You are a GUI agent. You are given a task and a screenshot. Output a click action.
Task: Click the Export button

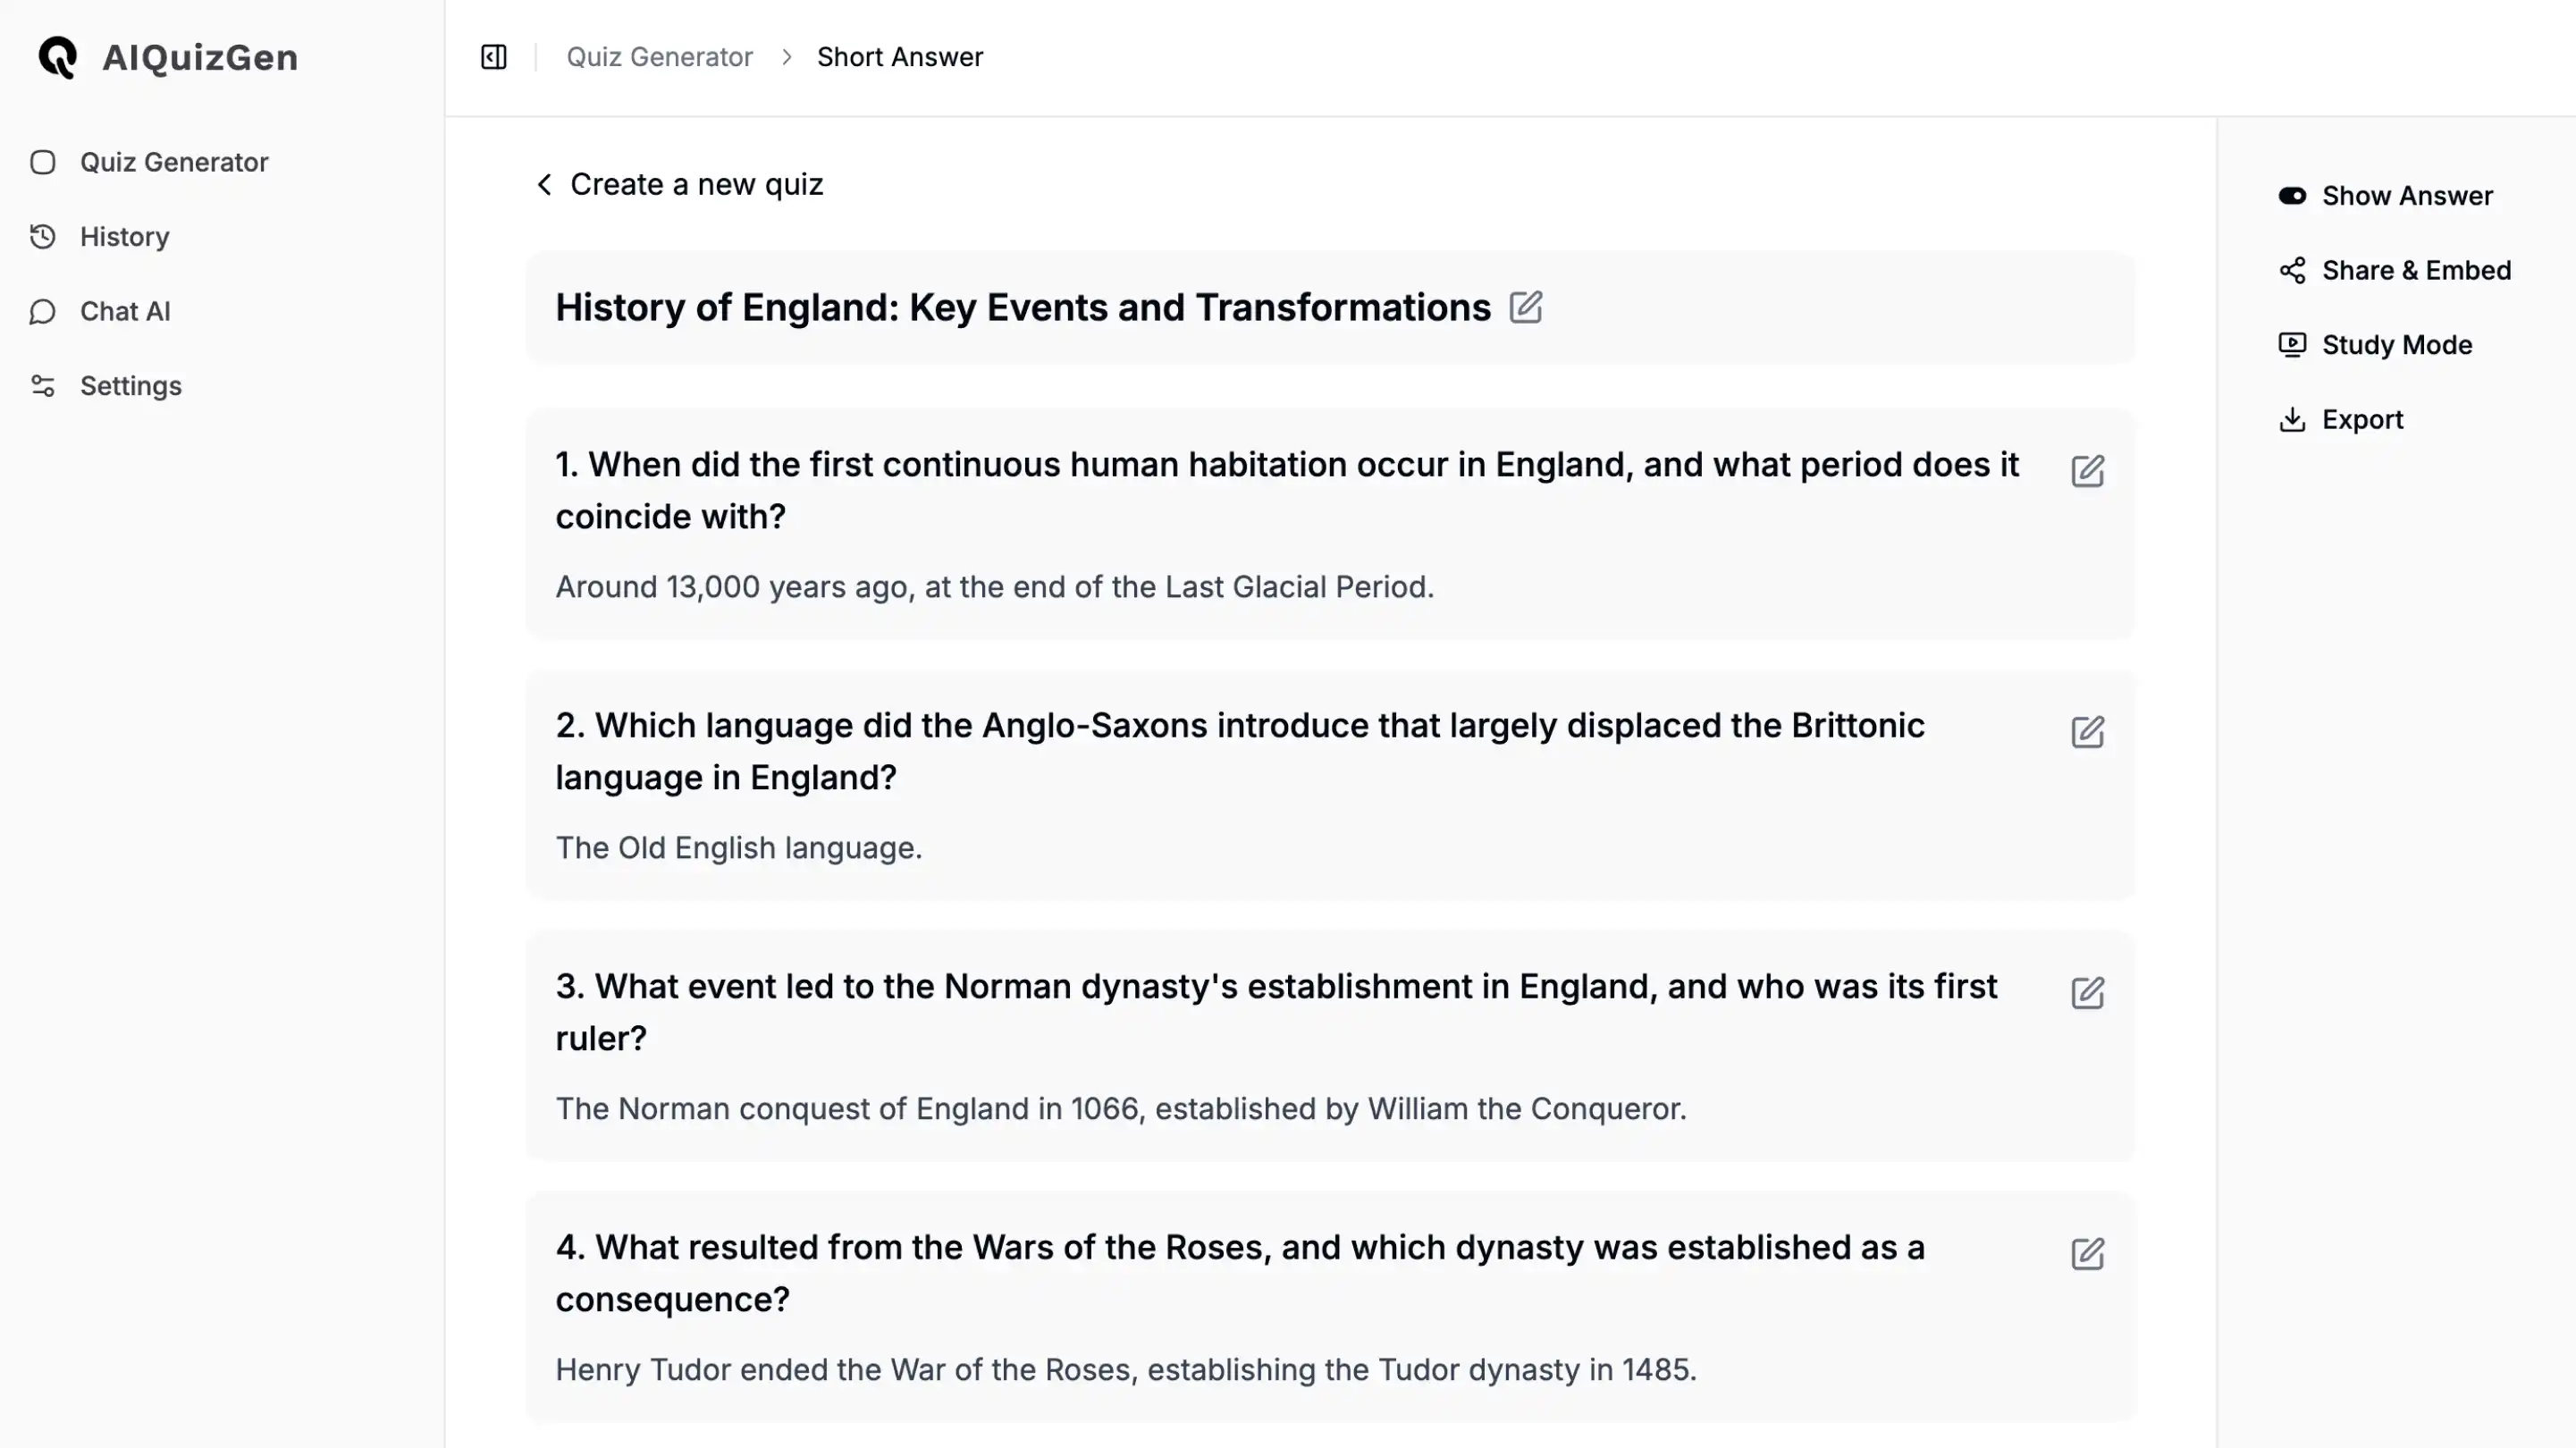click(2361, 419)
